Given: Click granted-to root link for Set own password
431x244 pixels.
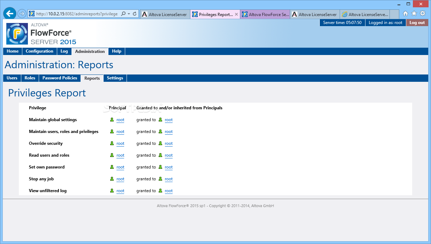Looking at the screenshot, I should point(169,167).
